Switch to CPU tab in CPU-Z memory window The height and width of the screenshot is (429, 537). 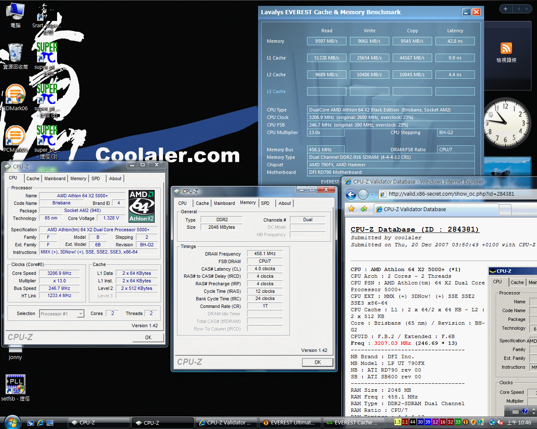tap(182, 203)
